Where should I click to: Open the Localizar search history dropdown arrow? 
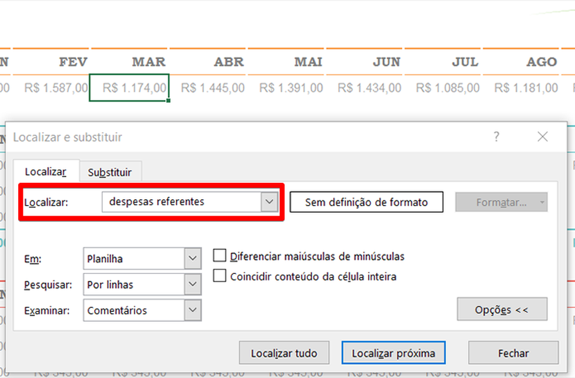pyautogui.click(x=269, y=202)
